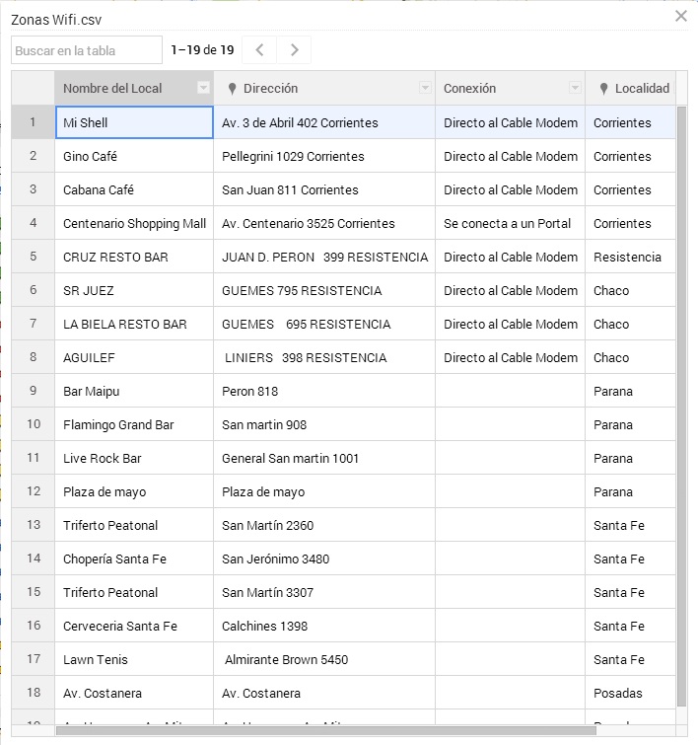Focus the 'Buscar en la tabla' search field

[x=87, y=50]
